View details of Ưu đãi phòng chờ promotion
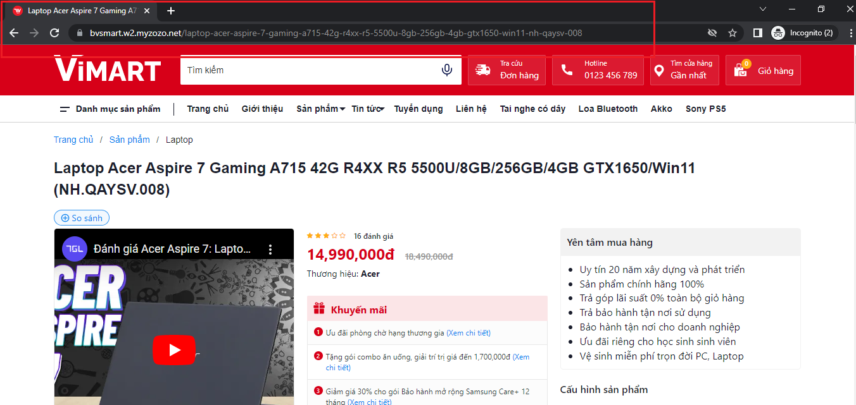The height and width of the screenshot is (405, 856). click(469, 333)
